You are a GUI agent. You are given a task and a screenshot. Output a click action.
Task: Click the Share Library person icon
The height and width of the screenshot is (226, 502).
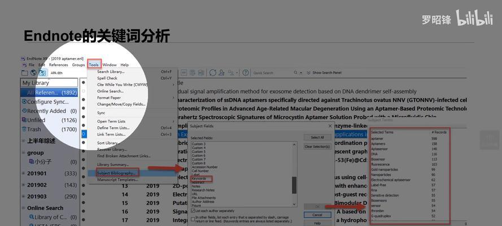click(x=221, y=73)
